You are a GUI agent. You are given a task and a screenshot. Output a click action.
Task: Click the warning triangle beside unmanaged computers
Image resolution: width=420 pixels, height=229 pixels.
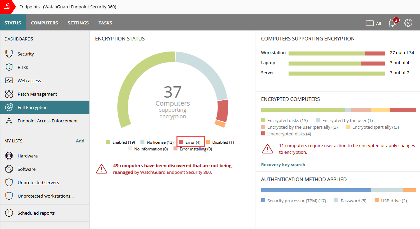tap(101, 169)
